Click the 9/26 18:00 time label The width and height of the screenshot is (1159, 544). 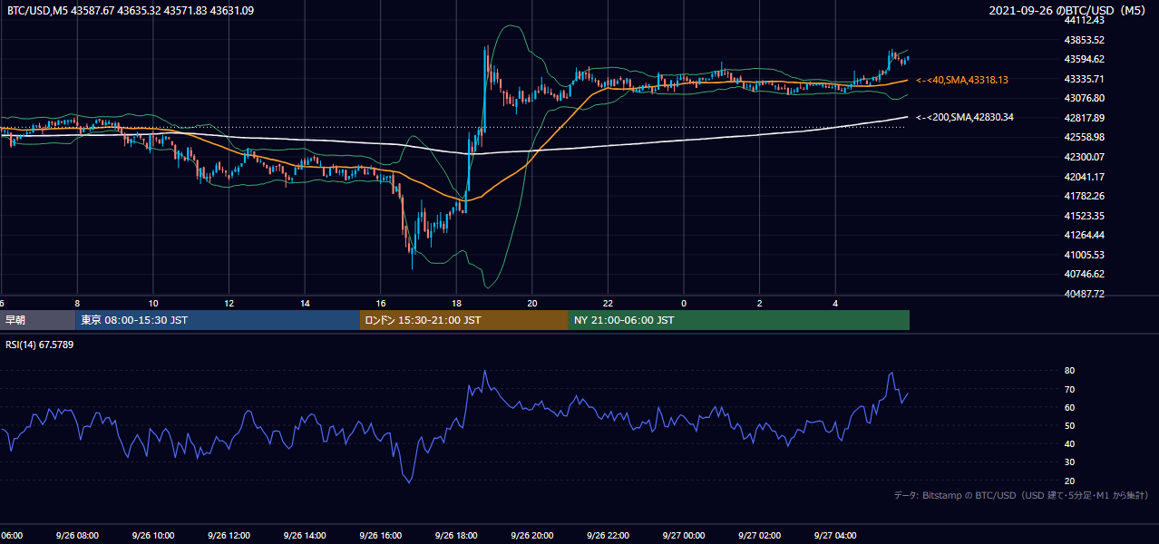coord(456,536)
